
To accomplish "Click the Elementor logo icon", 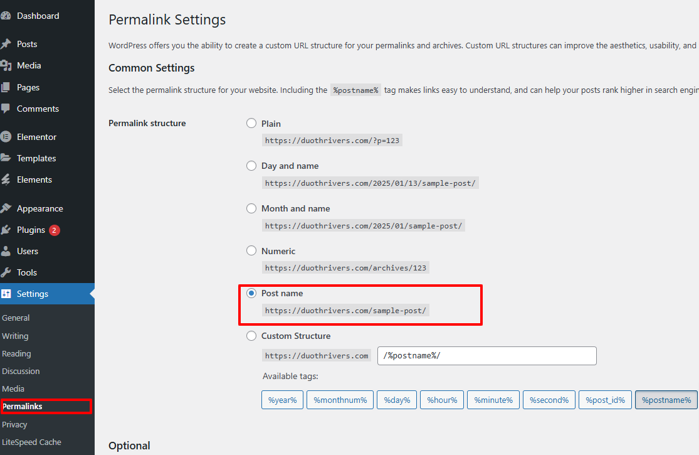I will pyautogui.click(x=6, y=137).
